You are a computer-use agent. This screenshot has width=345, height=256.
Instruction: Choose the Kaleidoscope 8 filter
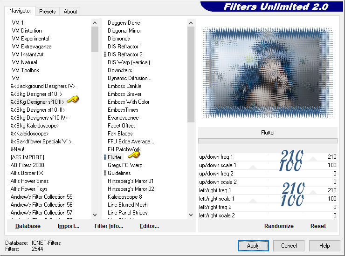tap(125, 197)
